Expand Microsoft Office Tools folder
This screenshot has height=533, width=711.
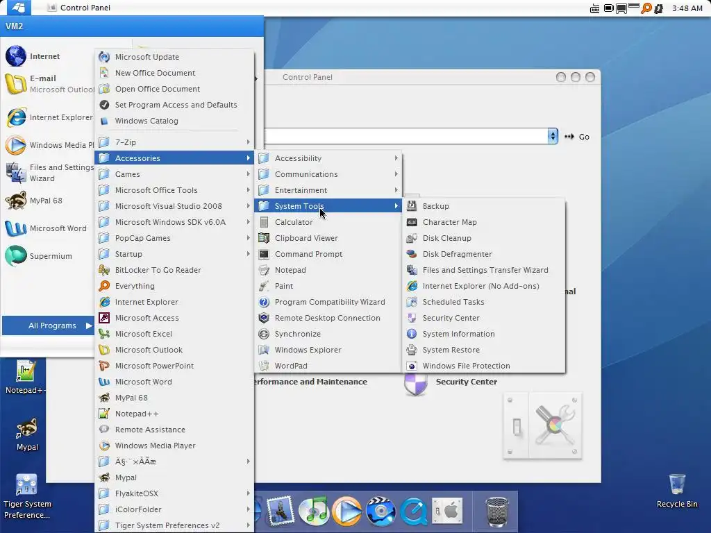coord(174,190)
